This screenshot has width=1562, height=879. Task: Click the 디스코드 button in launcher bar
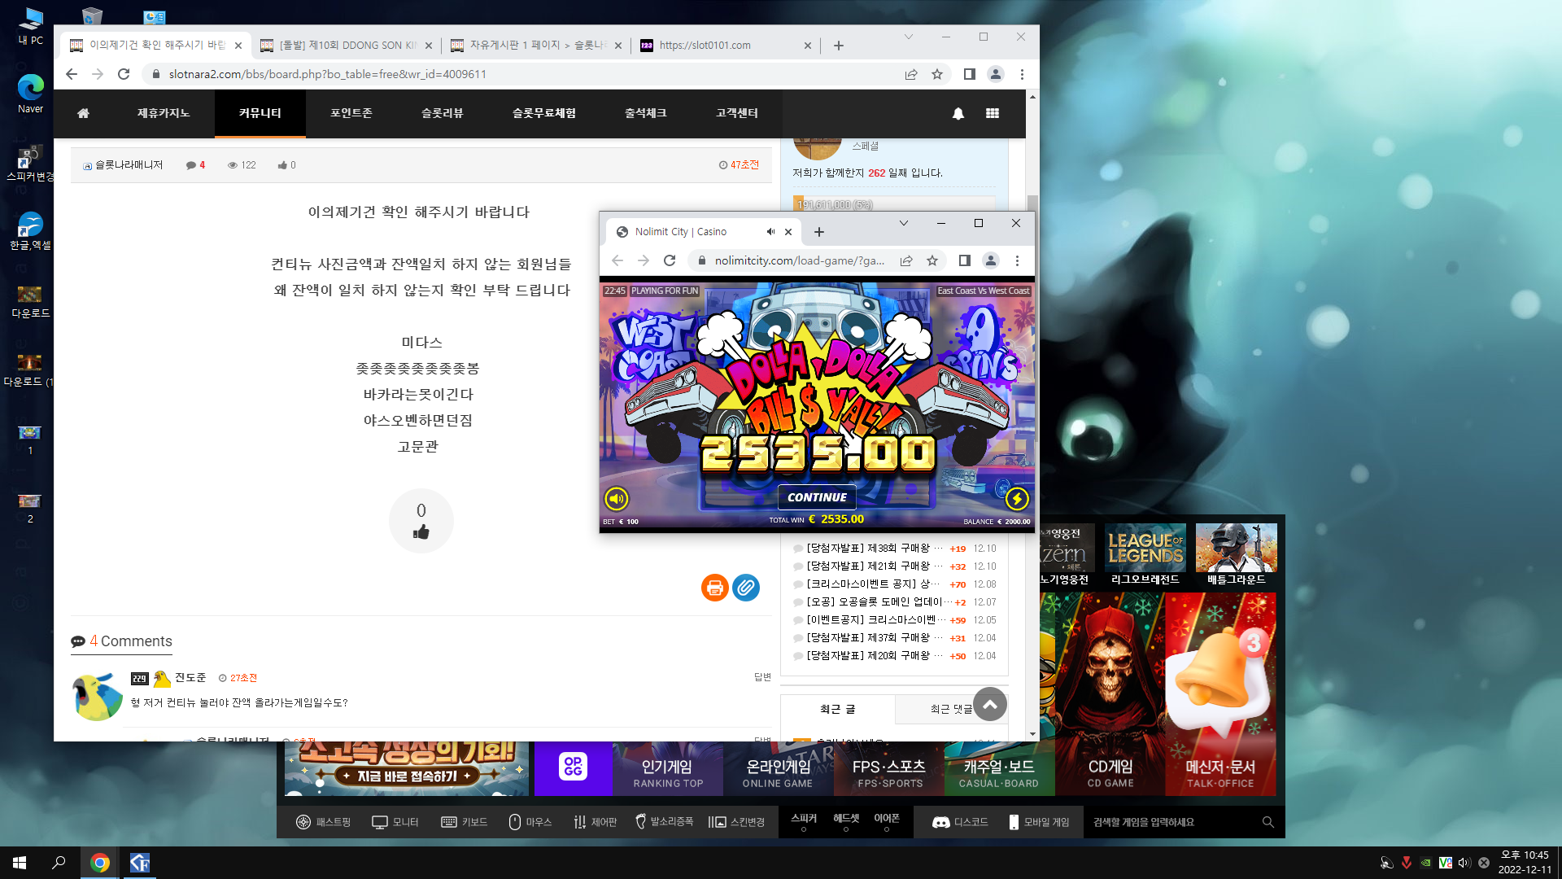(960, 822)
